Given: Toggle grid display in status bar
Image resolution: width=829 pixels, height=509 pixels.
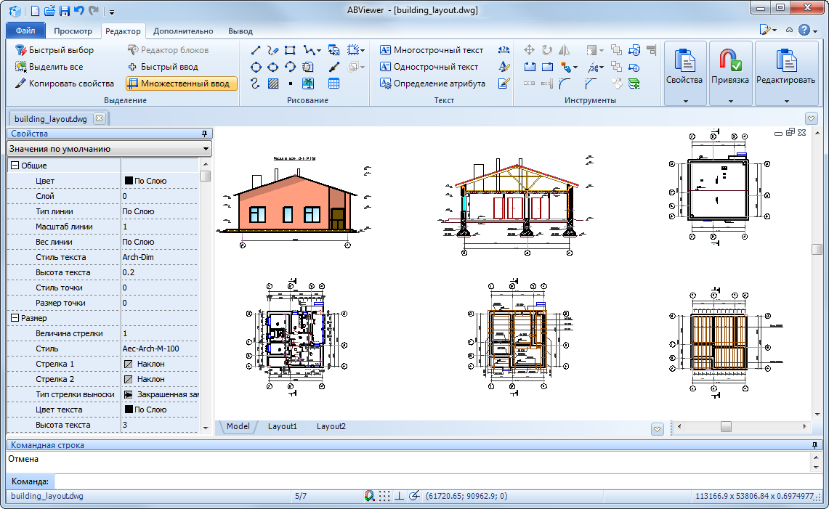Looking at the screenshot, I should pyautogui.click(x=384, y=496).
